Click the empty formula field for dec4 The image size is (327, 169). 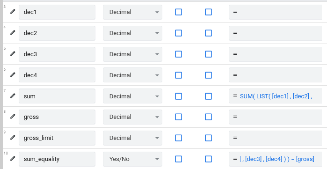pyautogui.click(x=276, y=75)
